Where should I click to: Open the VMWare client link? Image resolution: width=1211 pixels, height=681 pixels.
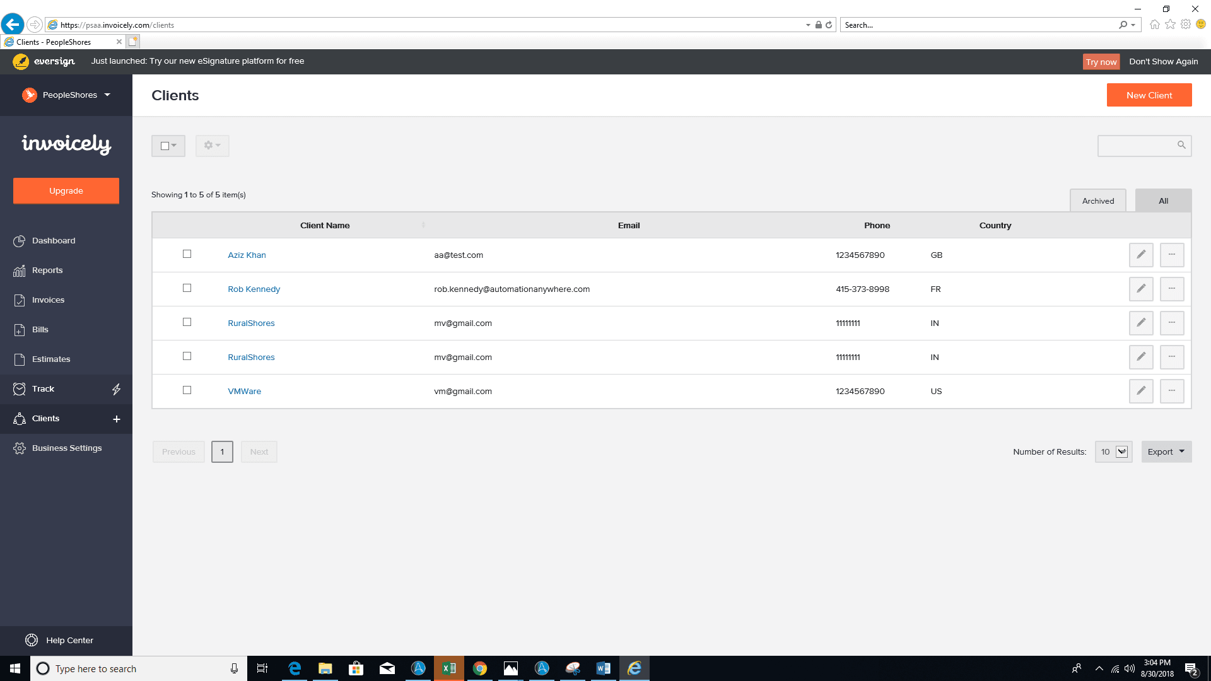244,391
